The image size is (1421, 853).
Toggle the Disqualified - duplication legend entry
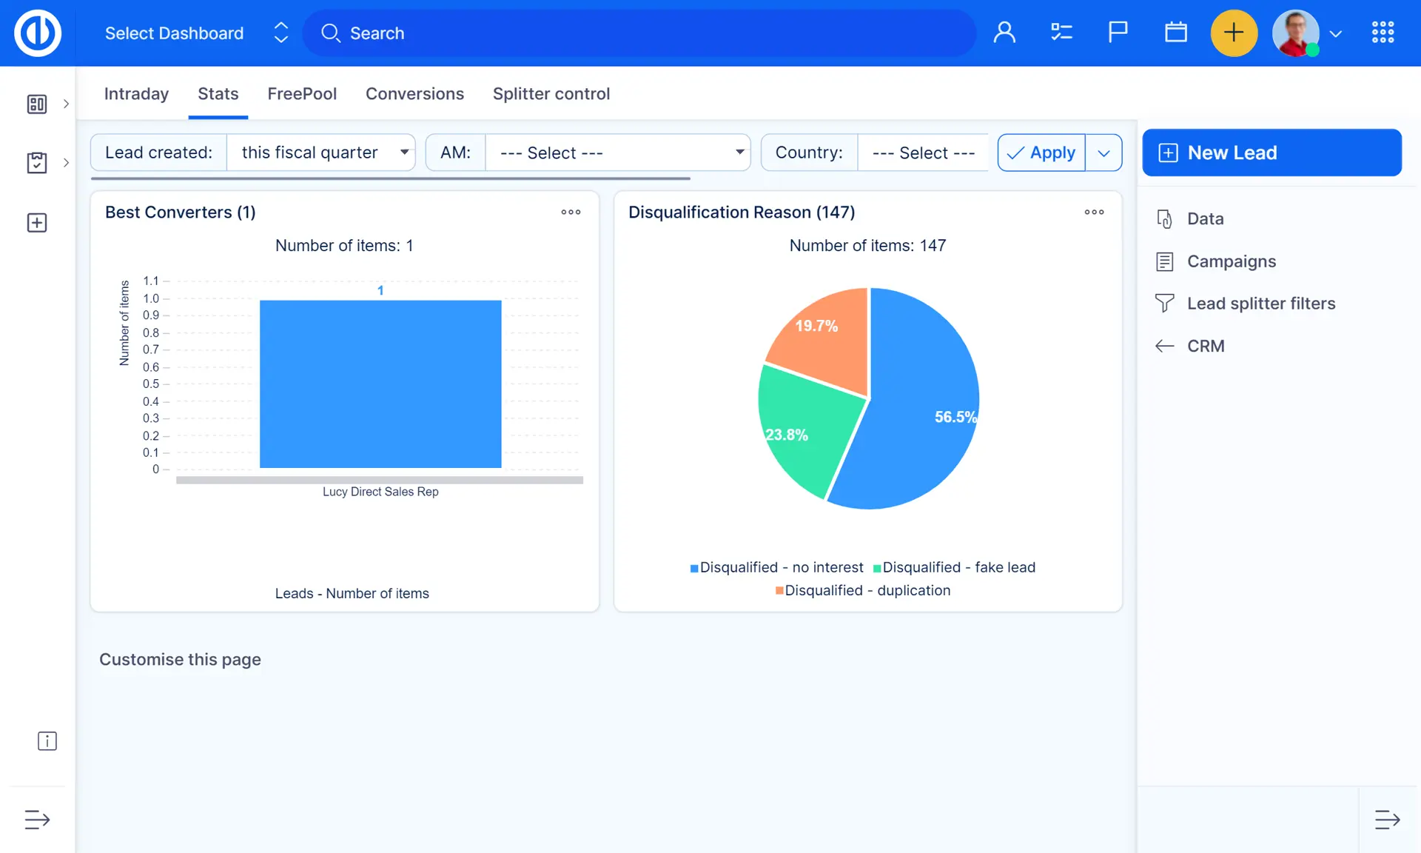(863, 590)
